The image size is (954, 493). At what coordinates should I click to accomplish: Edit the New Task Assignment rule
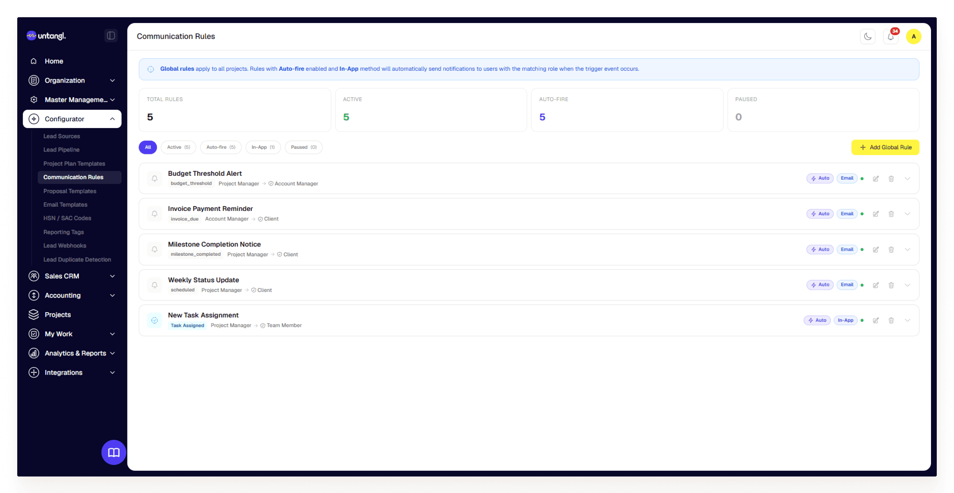875,320
